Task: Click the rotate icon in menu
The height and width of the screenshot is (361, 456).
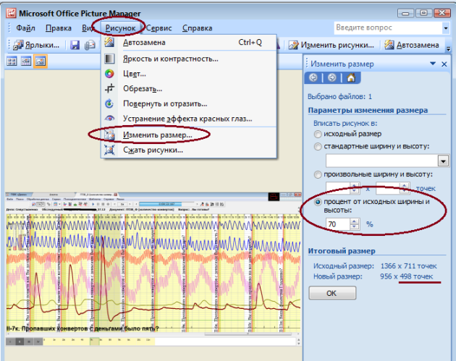Action: 109,103
